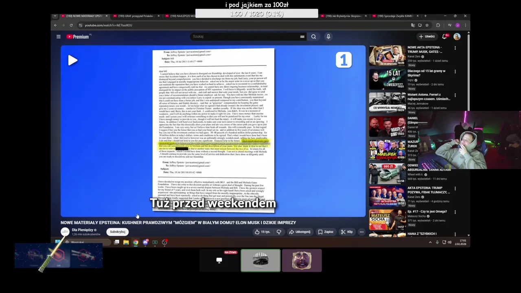Select the NA ŻYWO screen scene button
The height and width of the screenshot is (293, 521).
click(x=219, y=260)
